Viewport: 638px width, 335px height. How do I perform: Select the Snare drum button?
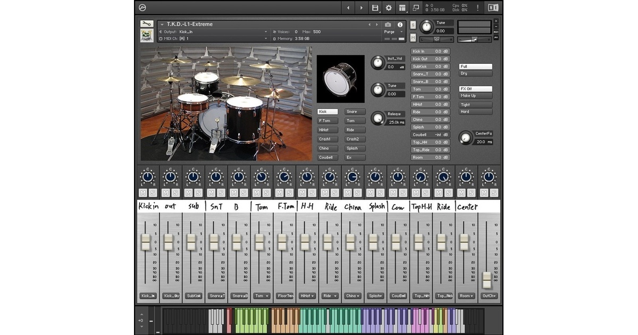tap(355, 112)
